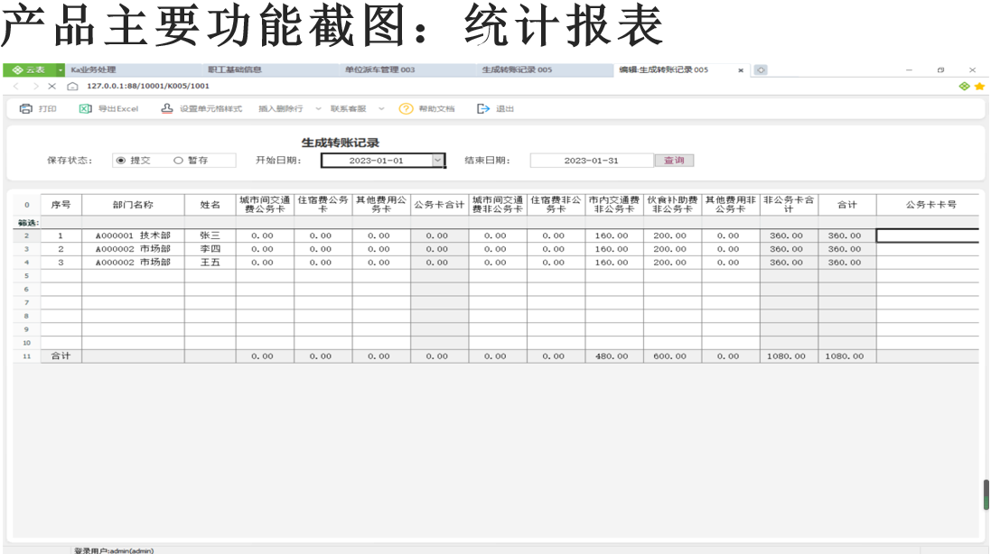Image resolution: width=991 pixels, height=554 pixels.
Task: Open the dropdown arrow beside 云表
Action: point(61,70)
